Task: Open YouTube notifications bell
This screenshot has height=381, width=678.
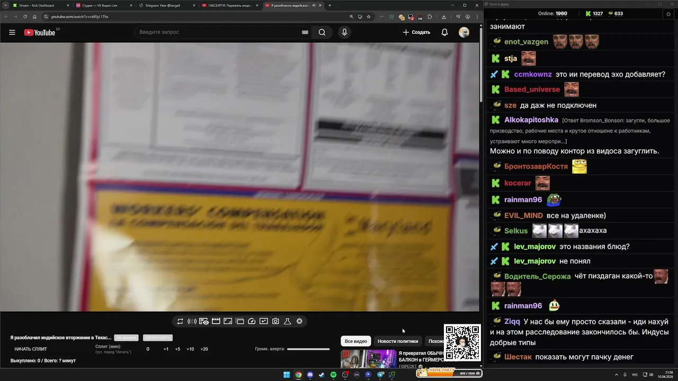Action: tap(444, 32)
